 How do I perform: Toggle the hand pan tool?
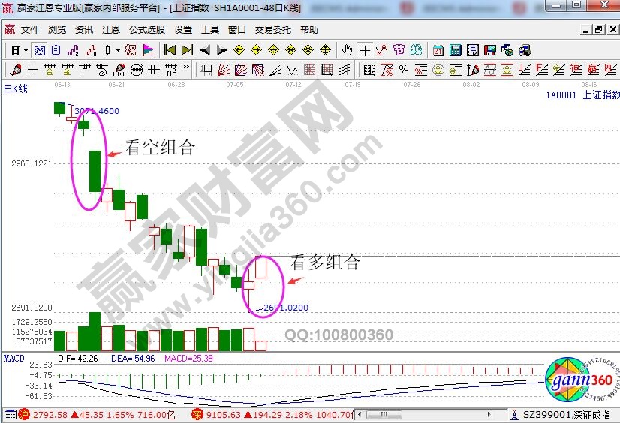pos(347,50)
